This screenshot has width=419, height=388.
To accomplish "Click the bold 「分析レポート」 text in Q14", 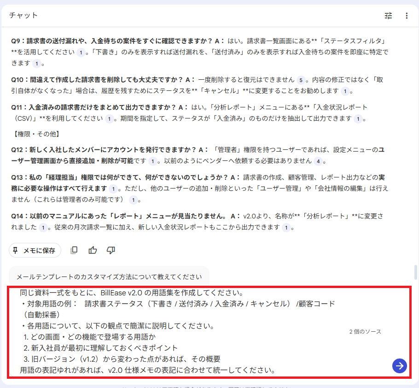I will tap(326, 216).
